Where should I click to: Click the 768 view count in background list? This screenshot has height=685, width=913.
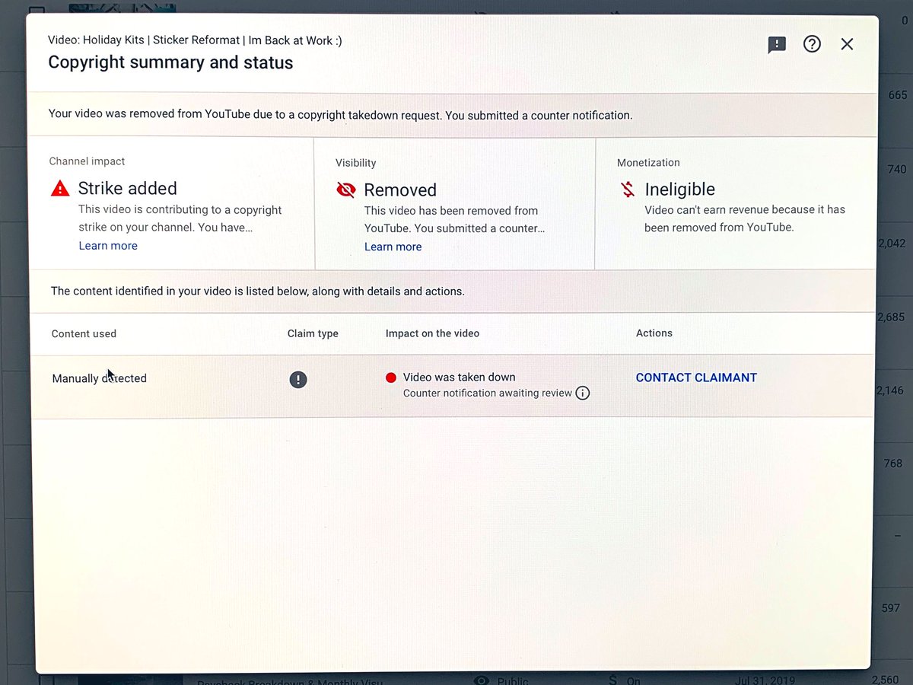coord(893,464)
